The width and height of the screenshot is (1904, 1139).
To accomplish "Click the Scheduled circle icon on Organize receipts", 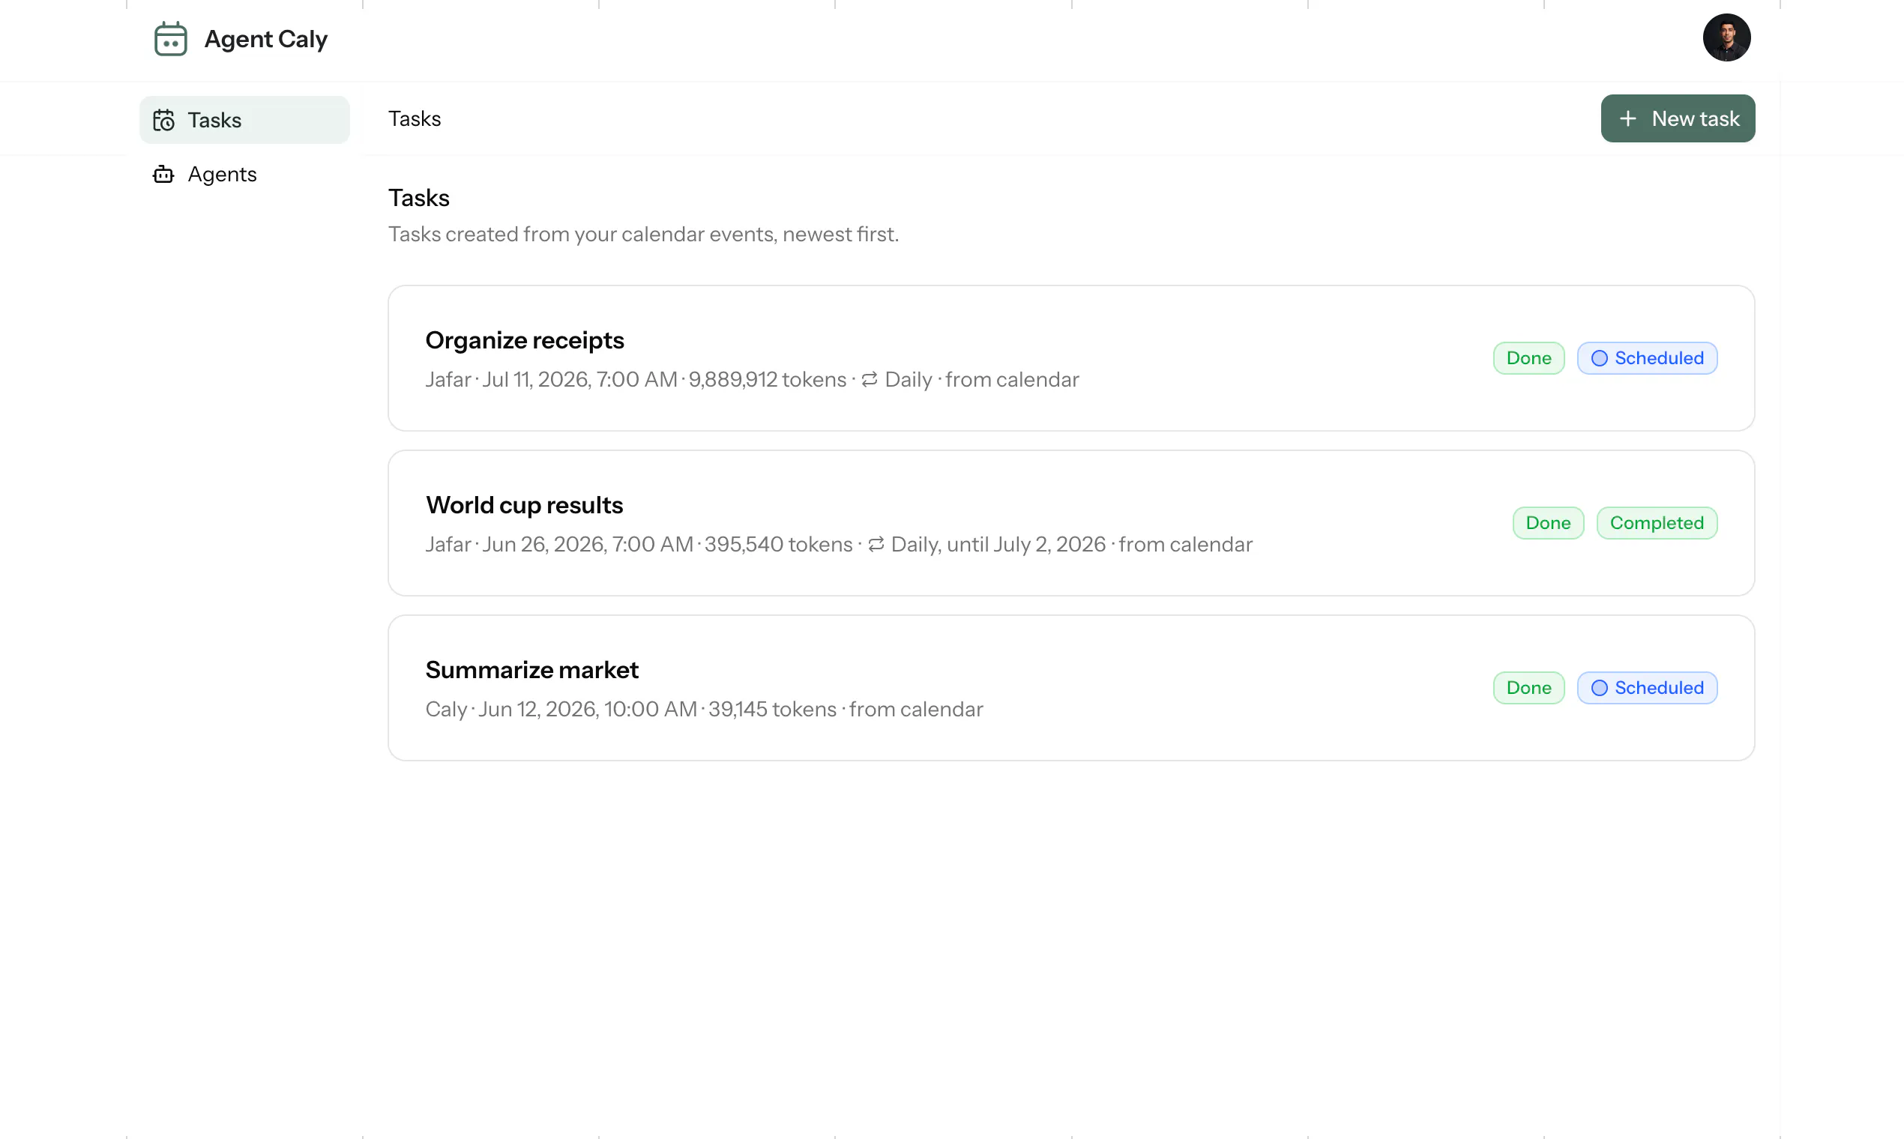I will click(1599, 358).
